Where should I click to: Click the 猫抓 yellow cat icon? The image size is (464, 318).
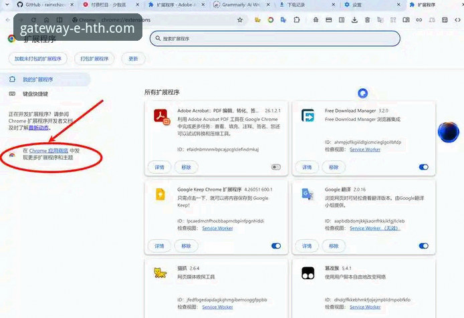tap(160, 273)
